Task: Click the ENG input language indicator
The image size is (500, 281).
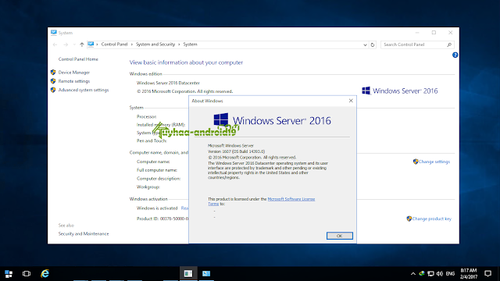Action: 450,274
